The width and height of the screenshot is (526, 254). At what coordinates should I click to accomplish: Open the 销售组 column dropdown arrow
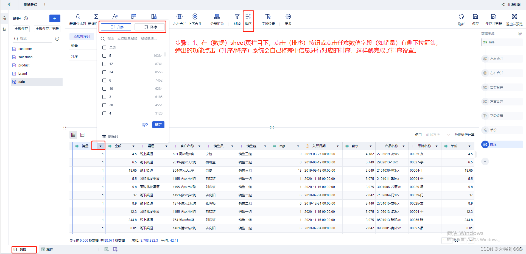pyautogui.click(x=265, y=146)
